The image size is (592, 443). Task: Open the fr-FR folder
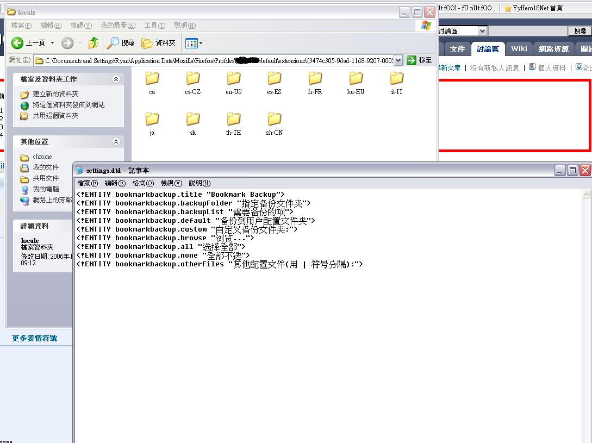[x=315, y=82]
